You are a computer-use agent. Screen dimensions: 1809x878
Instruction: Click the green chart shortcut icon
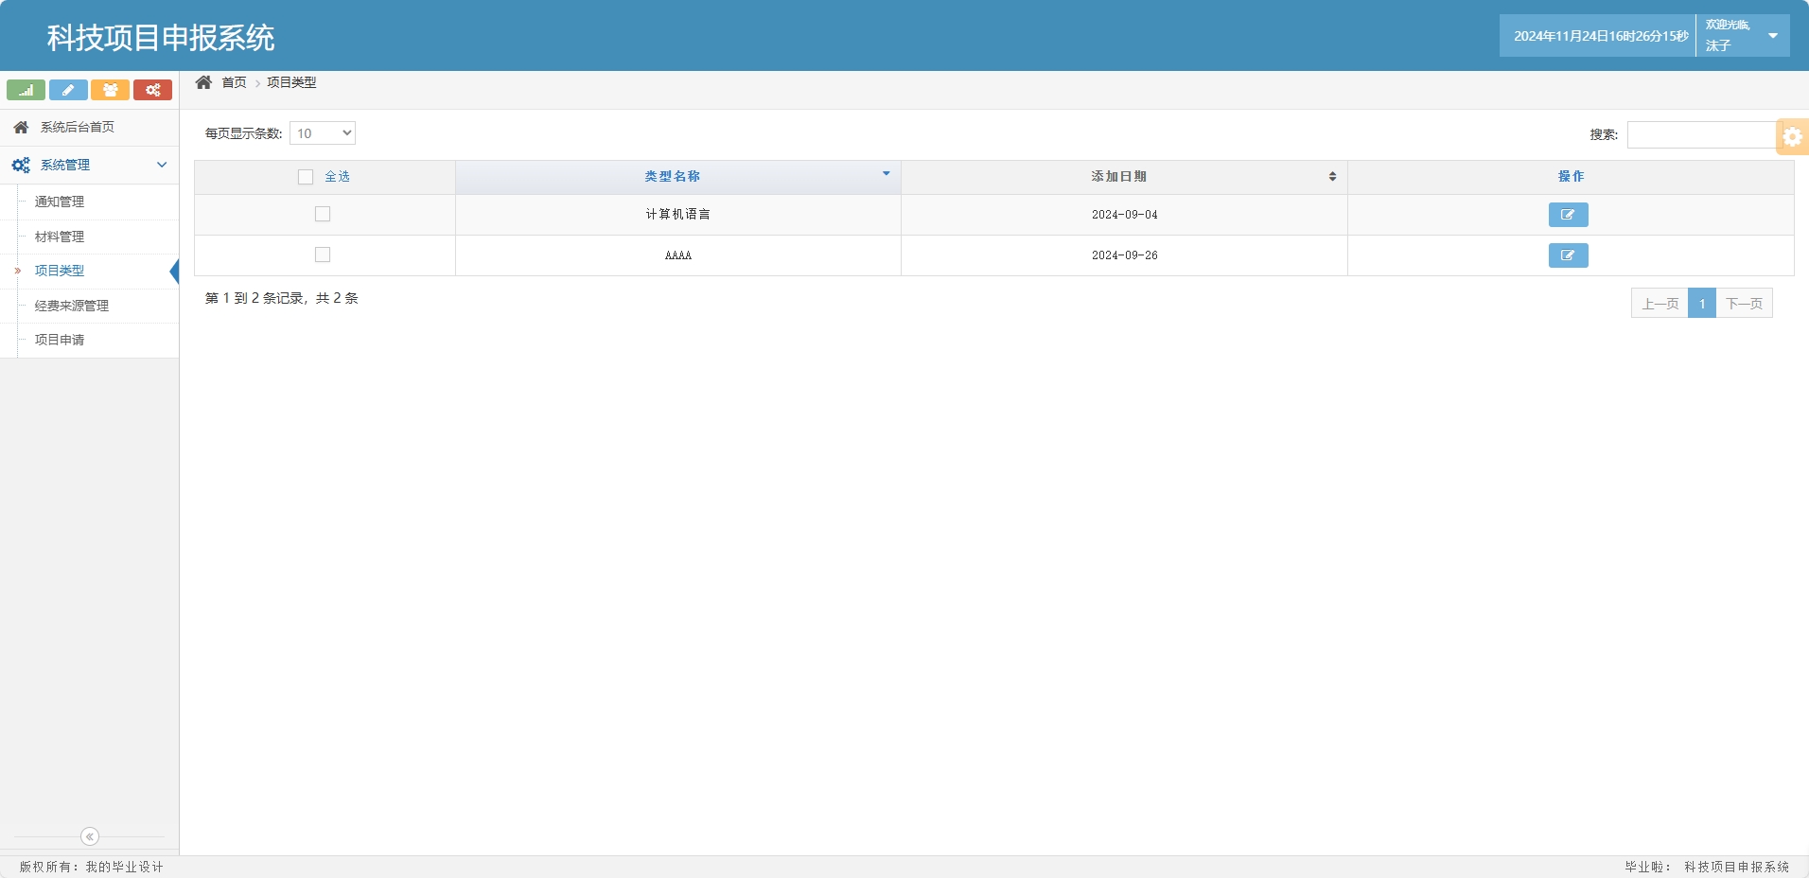point(26,90)
